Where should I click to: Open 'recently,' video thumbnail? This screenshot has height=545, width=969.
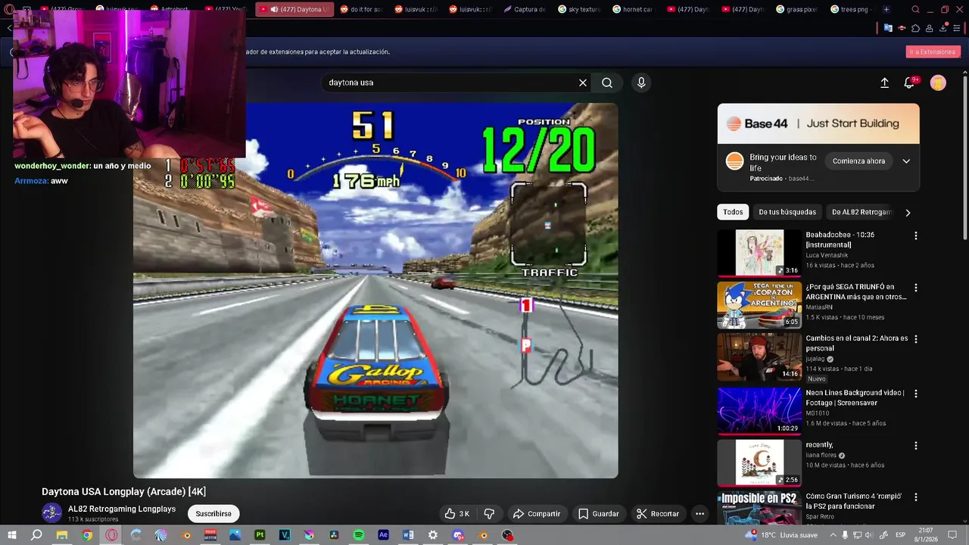click(x=759, y=462)
